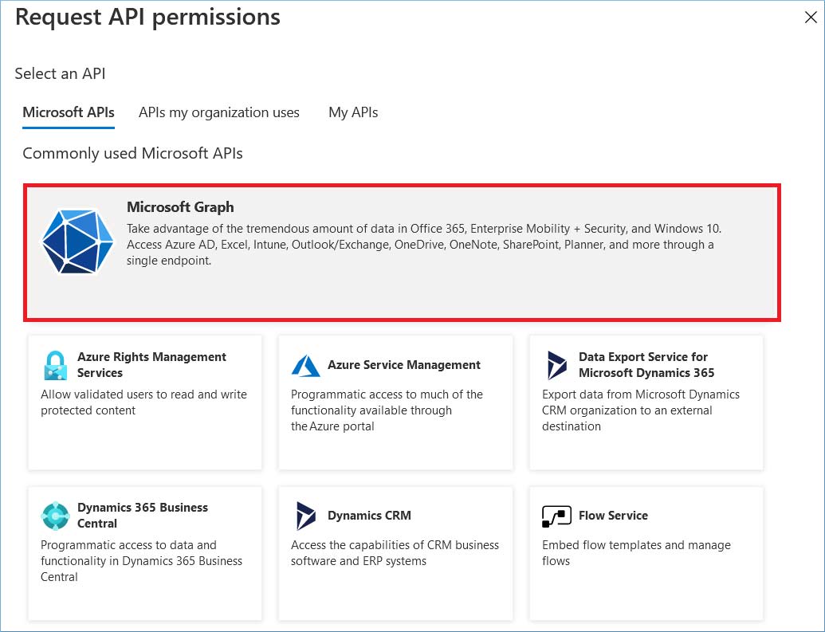Click 'Embed flow templates and manage flows' text
Viewport: 825px width, 632px height.
pos(636,552)
